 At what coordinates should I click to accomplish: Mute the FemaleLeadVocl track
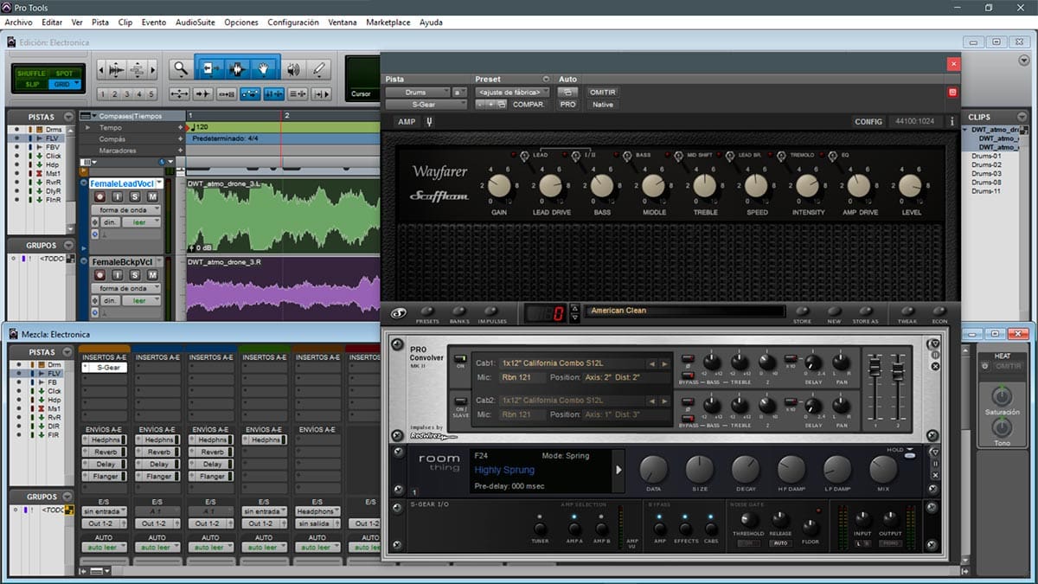152,197
